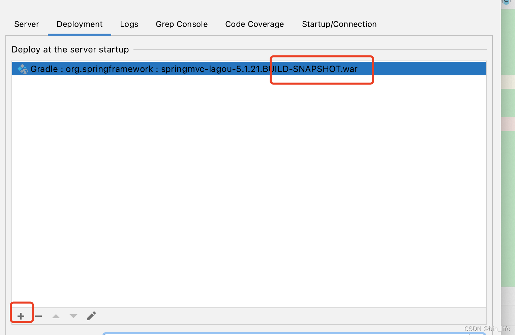
Task: Click the Gradle artifact icon
Action: tap(23, 69)
